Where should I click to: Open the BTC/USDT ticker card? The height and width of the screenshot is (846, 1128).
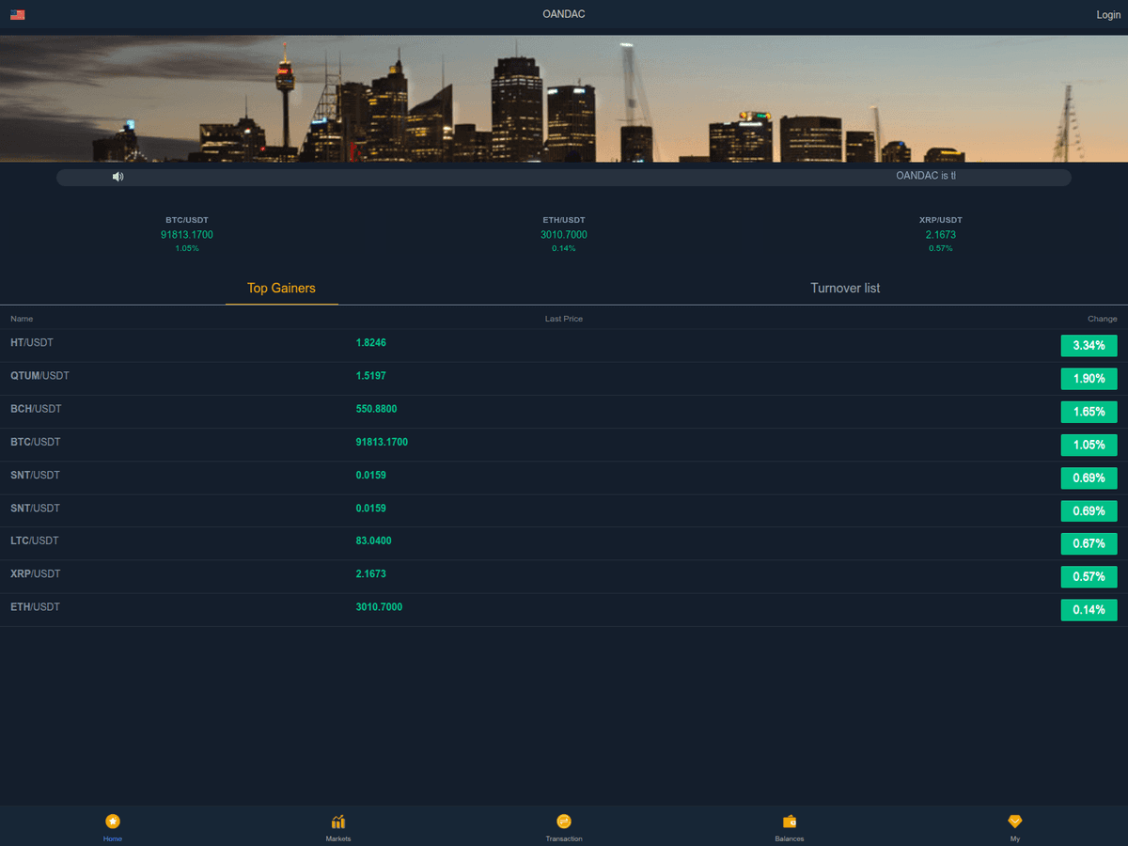point(187,234)
